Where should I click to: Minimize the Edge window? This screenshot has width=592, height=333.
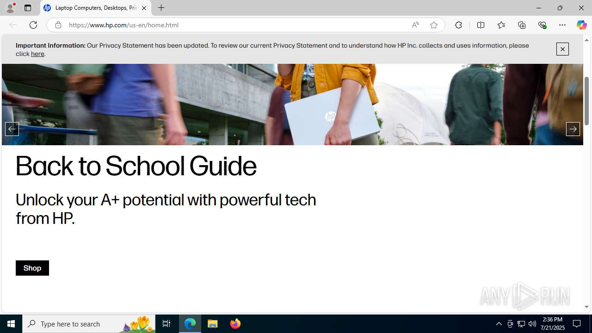pos(539,8)
